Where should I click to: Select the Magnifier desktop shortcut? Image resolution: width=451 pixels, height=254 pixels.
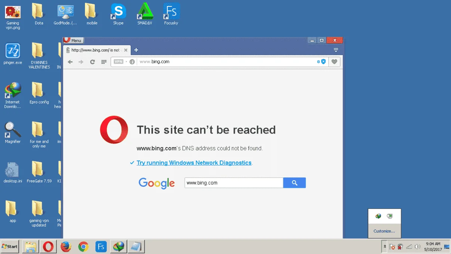(13, 133)
